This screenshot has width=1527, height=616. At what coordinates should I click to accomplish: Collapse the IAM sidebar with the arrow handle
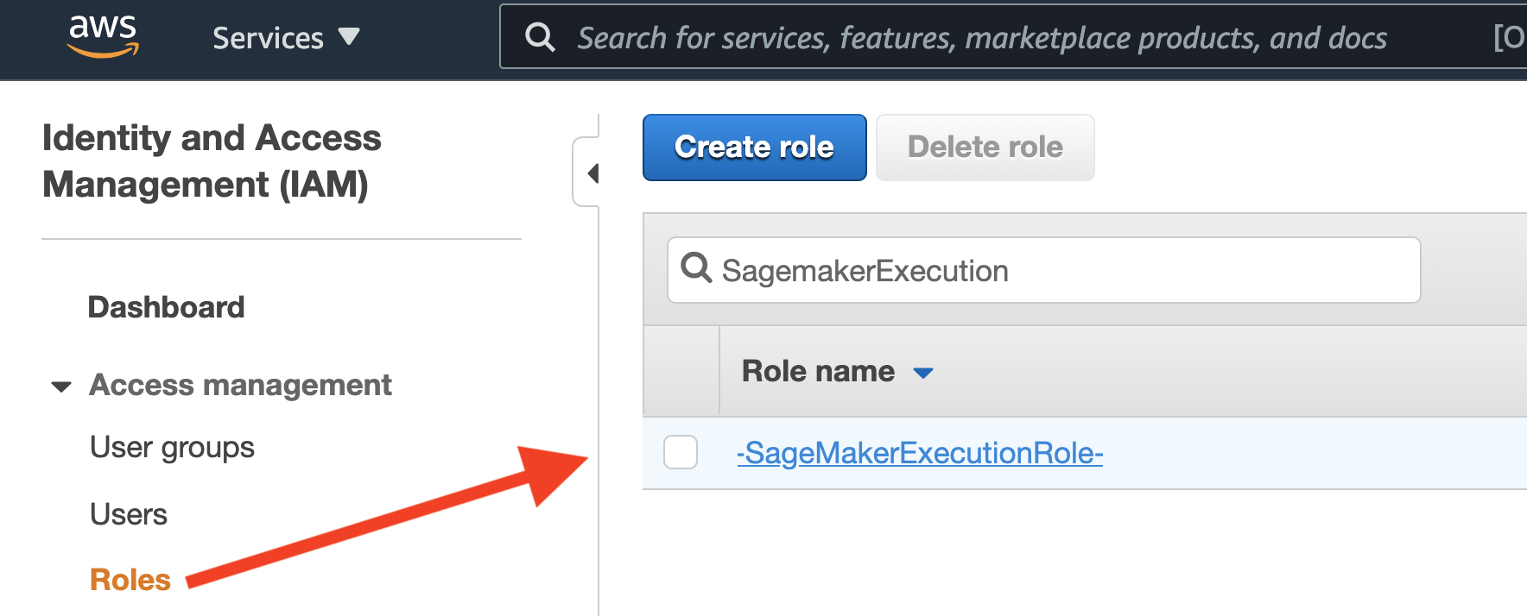tap(592, 173)
